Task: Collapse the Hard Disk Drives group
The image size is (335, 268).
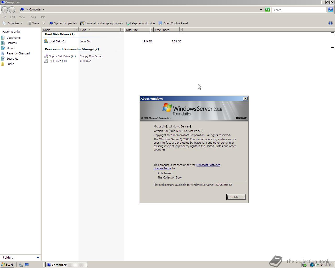Action: pos(332,34)
